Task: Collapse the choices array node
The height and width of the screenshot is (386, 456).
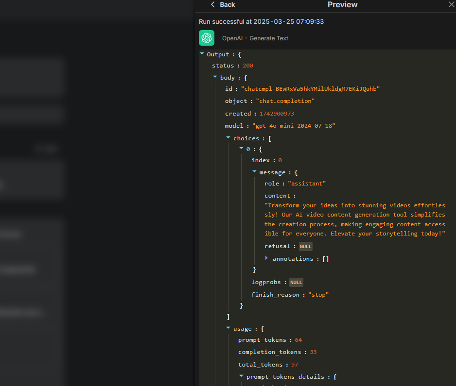Action: click(228, 138)
